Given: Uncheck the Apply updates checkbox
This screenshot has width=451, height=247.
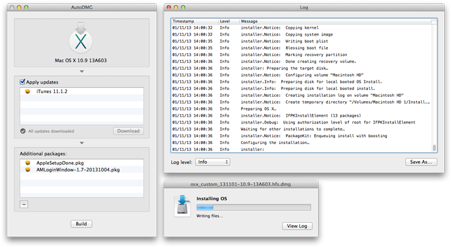Looking at the screenshot, I should pyautogui.click(x=22, y=82).
